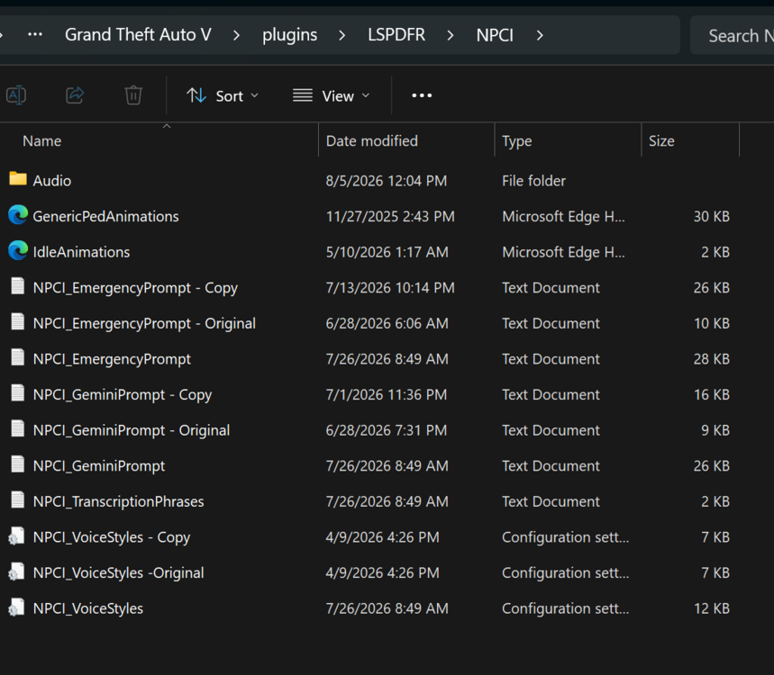The width and height of the screenshot is (774, 675).
Task: Select the GenericPedAnimations Edge file icon
Action: [x=18, y=214]
